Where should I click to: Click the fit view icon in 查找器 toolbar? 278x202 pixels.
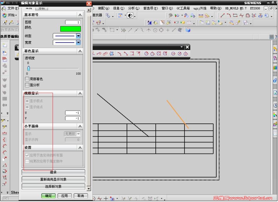(x=120, y=16)
